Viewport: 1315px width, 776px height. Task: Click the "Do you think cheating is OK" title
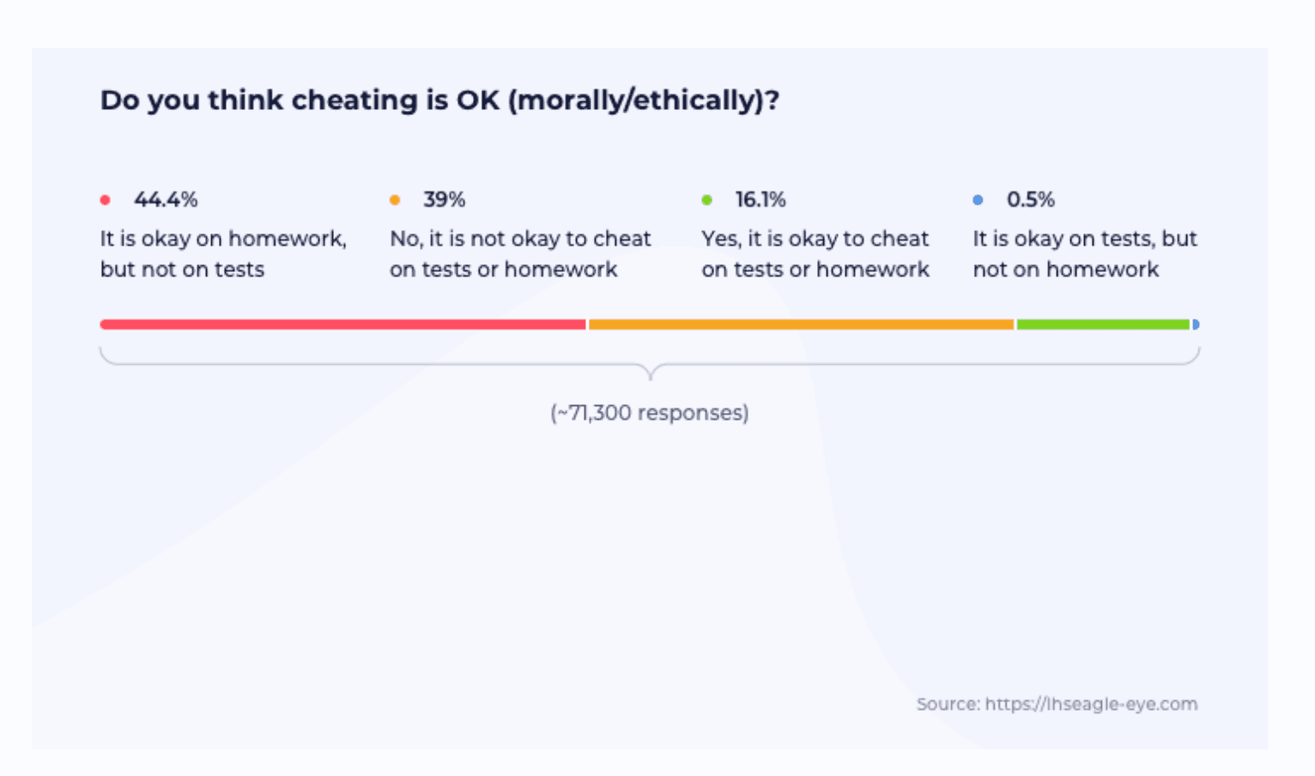coord(439,100)
